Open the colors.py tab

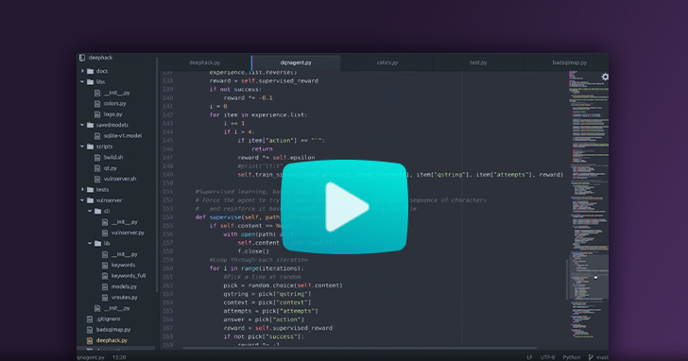(387, 62)
